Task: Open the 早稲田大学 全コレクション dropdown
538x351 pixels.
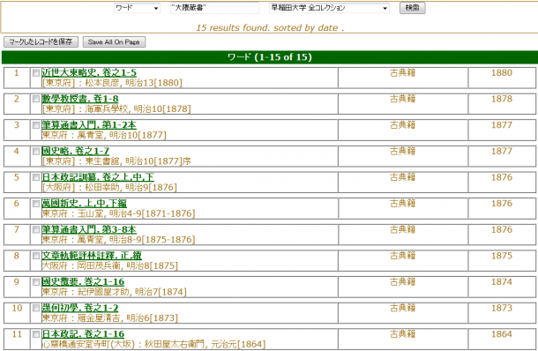Action: point(329,8)
